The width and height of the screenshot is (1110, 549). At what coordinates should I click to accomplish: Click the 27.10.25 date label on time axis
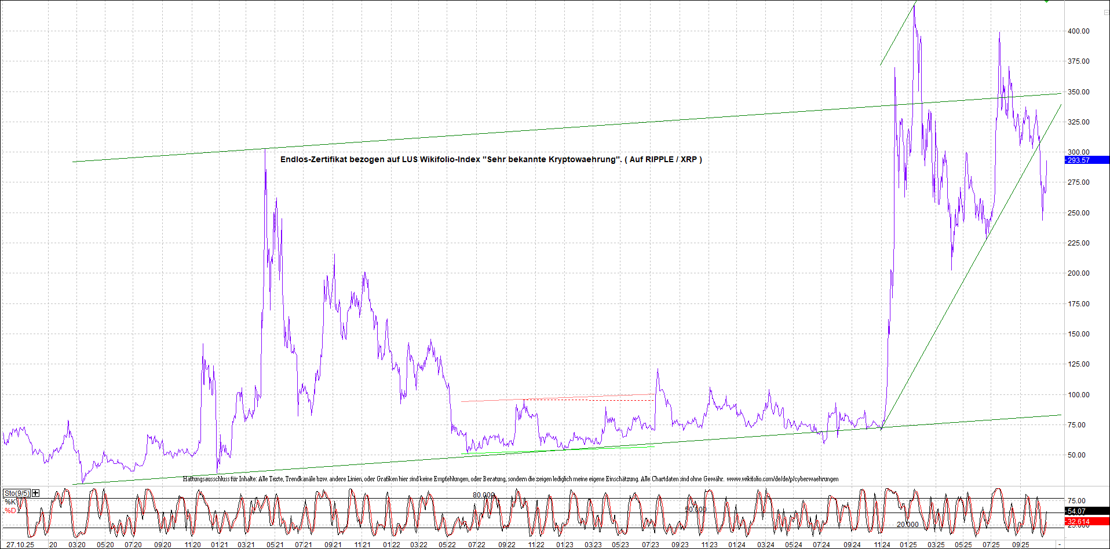coord(20,545)
